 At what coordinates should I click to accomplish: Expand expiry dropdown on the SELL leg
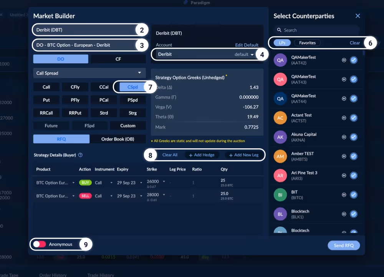click(x=141, y=196)
